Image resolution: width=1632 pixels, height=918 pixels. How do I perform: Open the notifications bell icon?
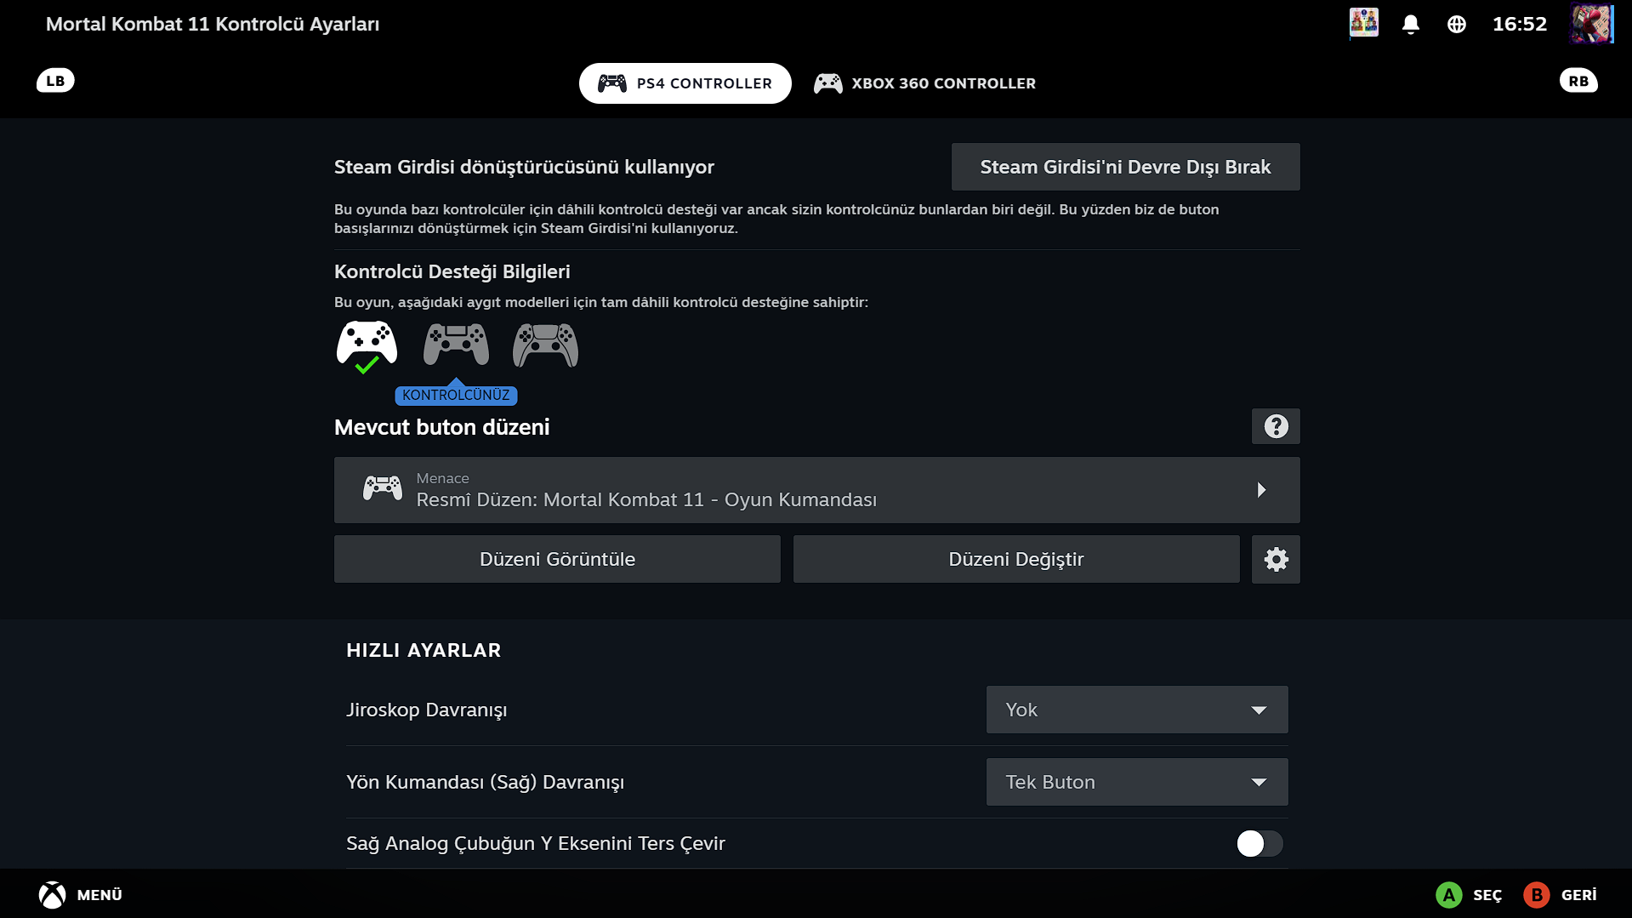point(1410,24)
